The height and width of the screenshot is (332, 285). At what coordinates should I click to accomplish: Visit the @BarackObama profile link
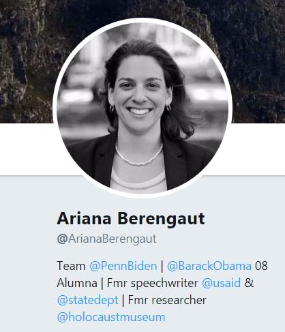click(209, 266)
